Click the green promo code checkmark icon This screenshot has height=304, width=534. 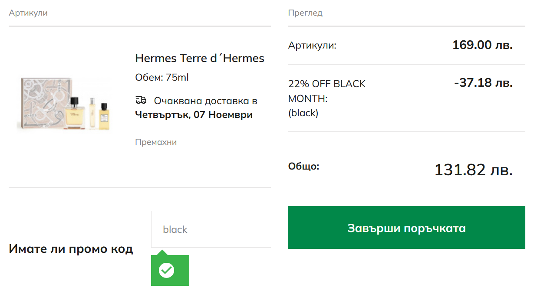pos(167,271)
